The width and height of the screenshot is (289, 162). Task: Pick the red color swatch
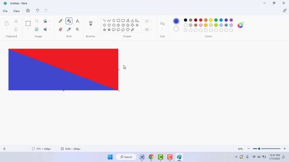200,20
